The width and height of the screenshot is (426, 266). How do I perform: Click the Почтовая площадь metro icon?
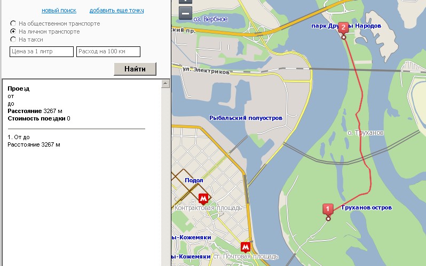[x=245, y=247]
